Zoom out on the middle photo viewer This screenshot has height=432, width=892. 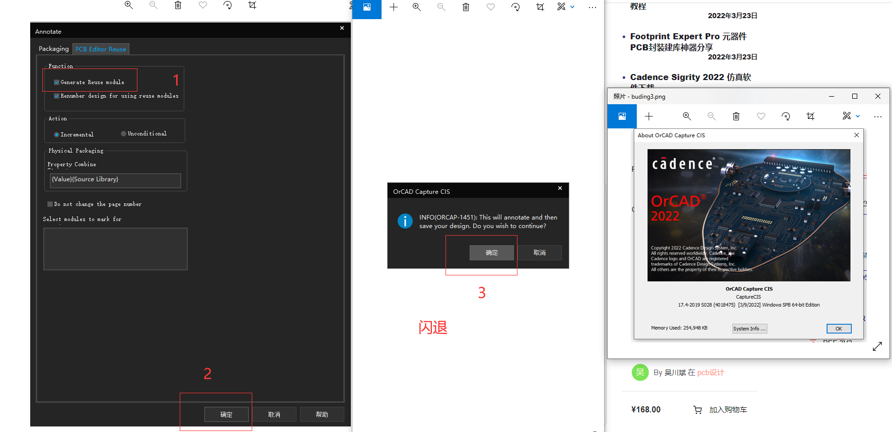tap(441, 7)
